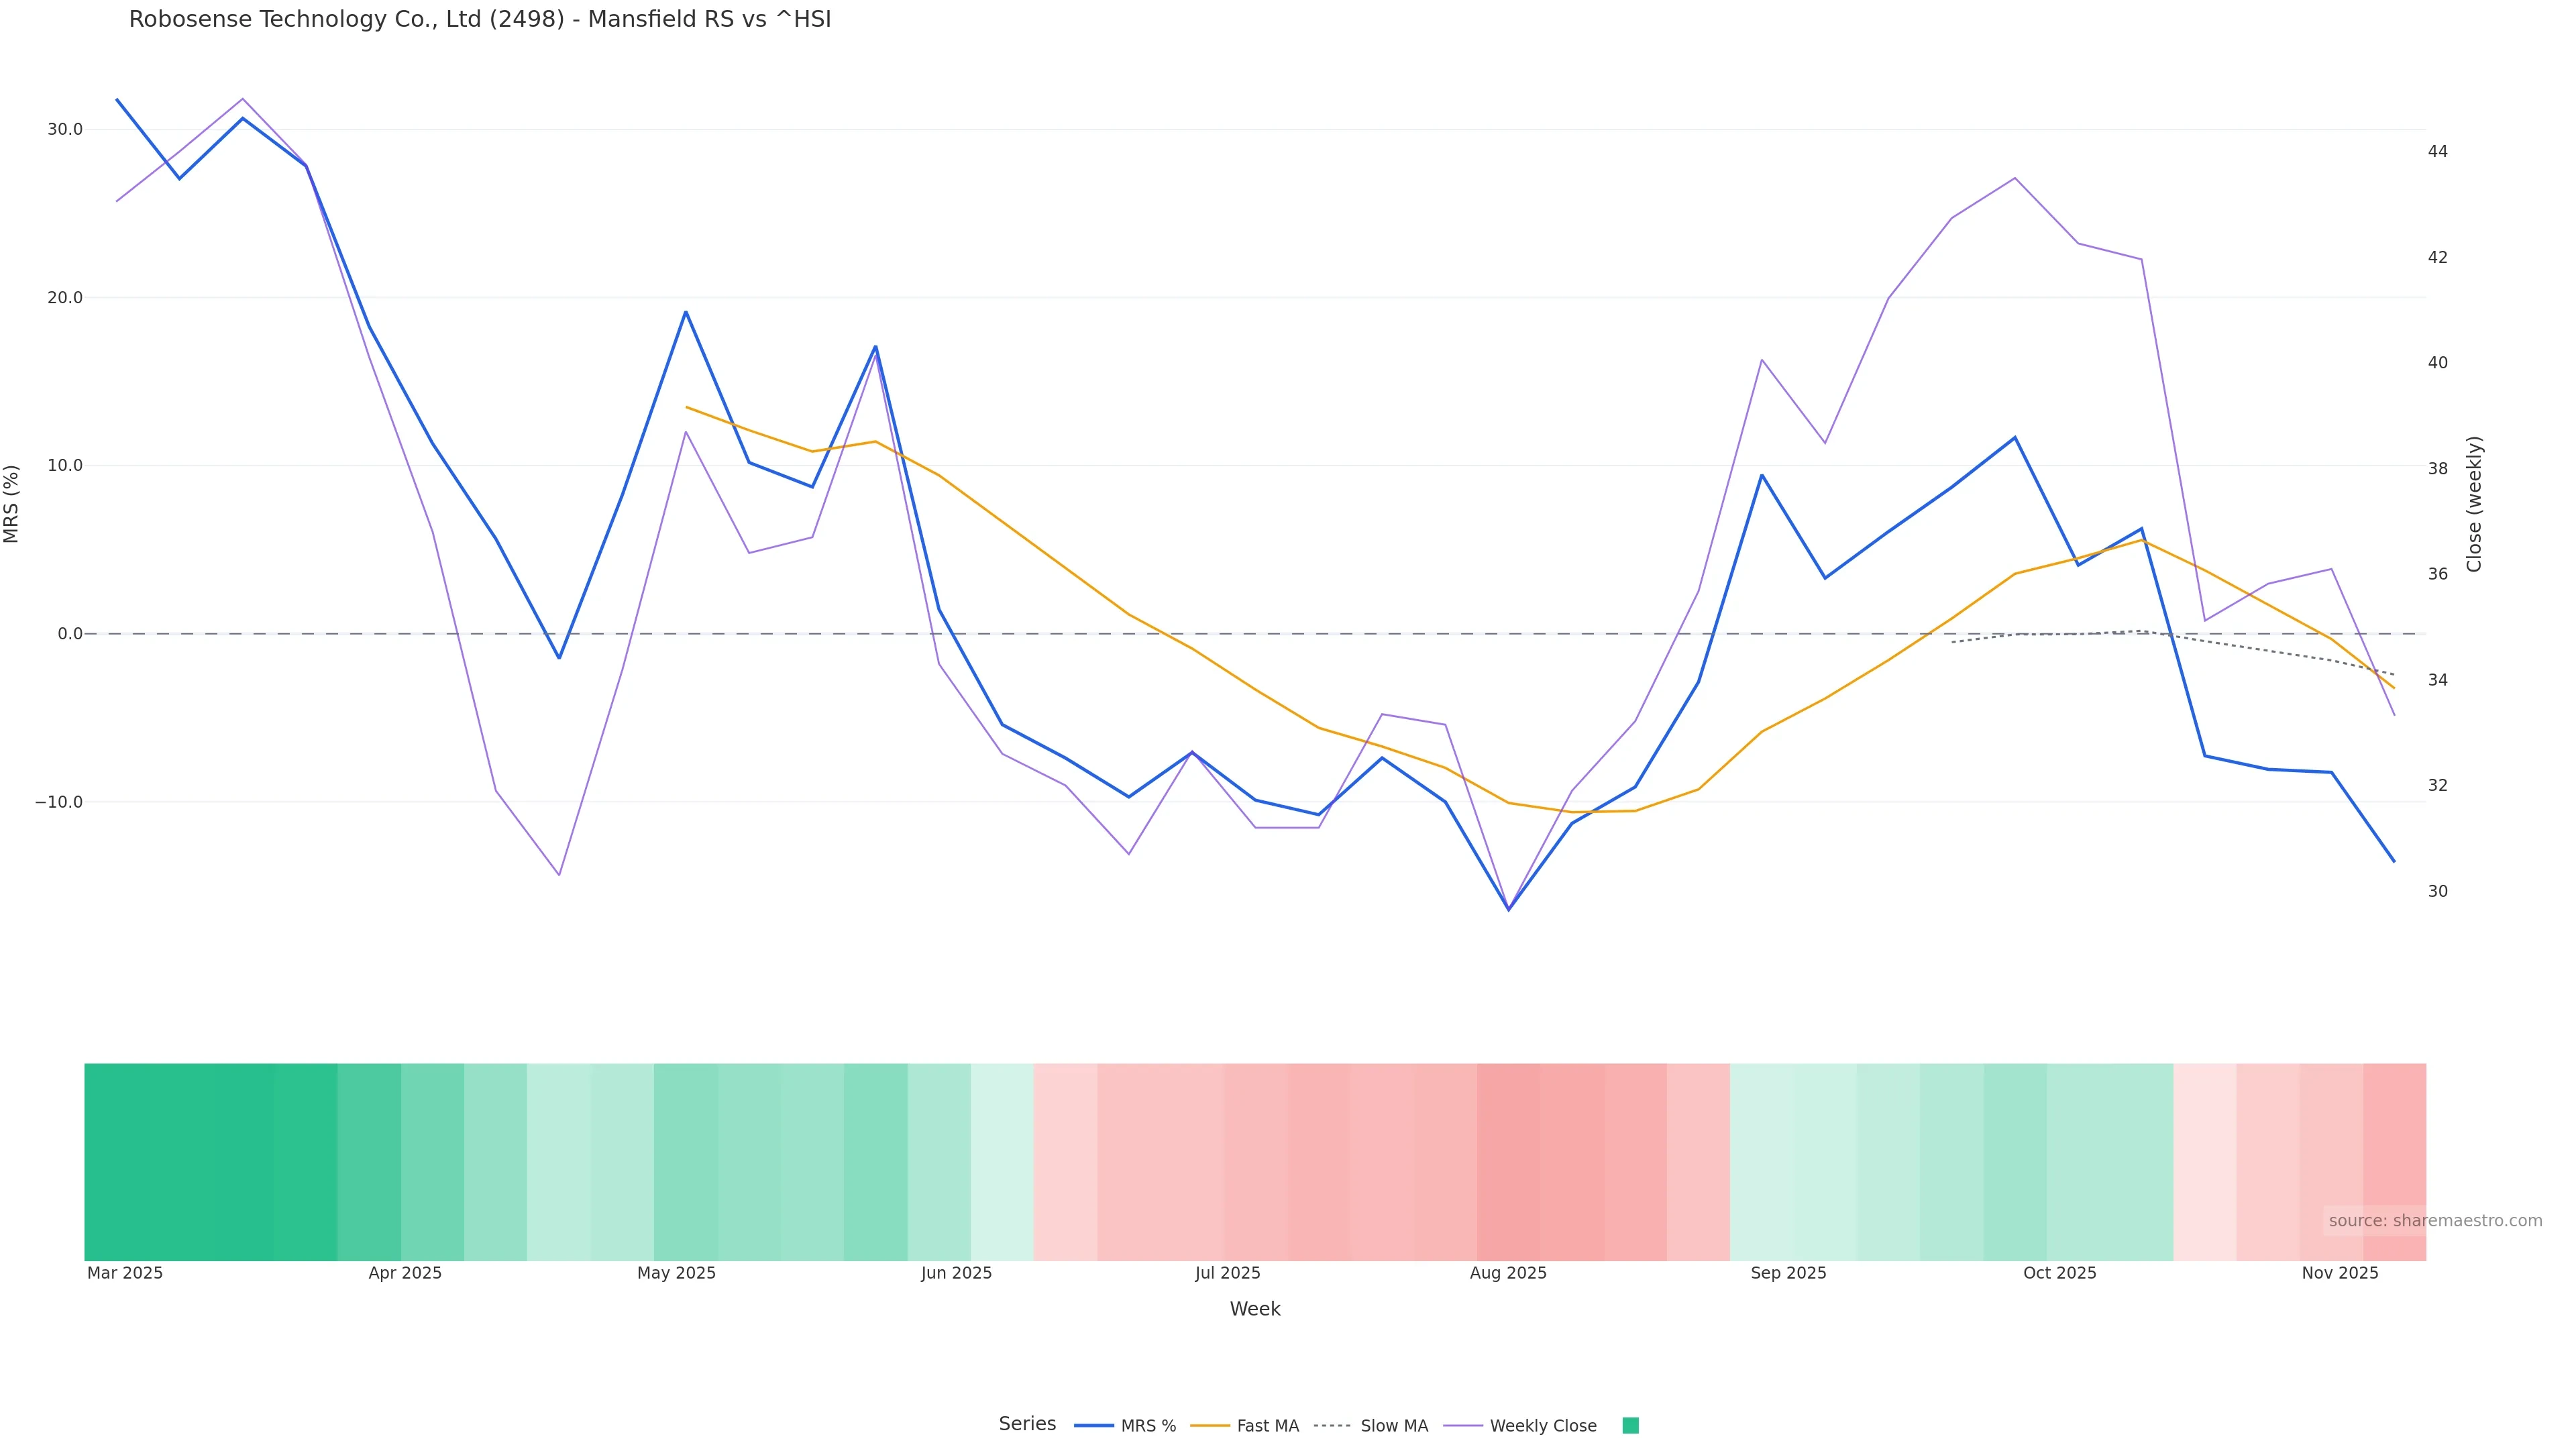
Task: Select the 44 right axis tick label
Action: coord(2438,152)
